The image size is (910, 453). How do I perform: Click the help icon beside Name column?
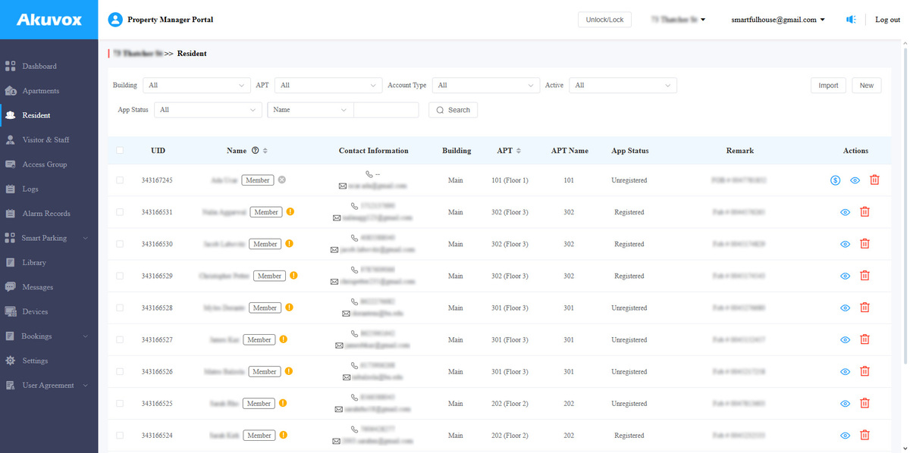(255, 151)
